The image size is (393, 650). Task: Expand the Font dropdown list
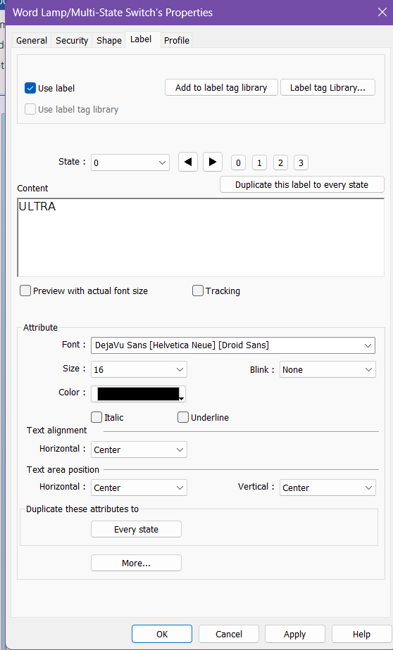click(233, 345)
